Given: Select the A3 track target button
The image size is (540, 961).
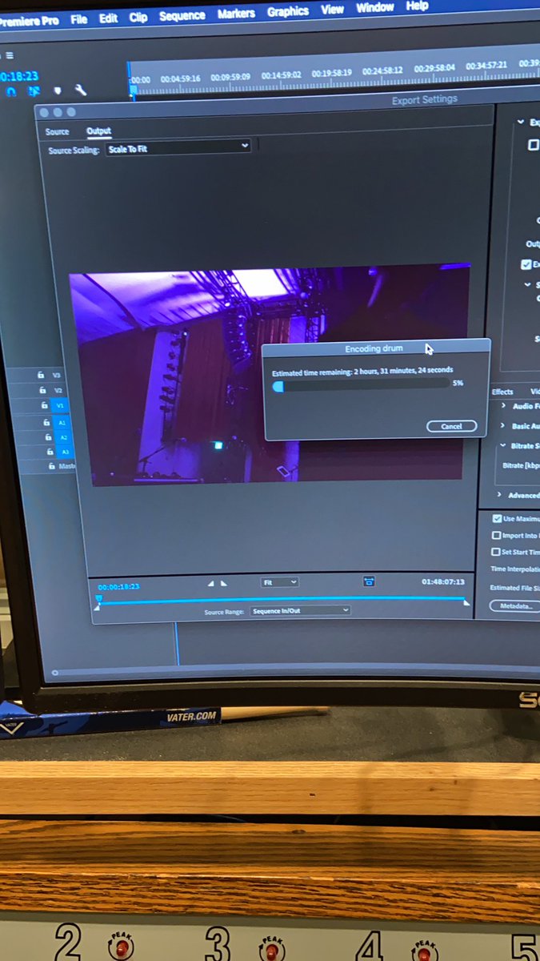Looking at the screenshot, I should (x=65, y=452).
